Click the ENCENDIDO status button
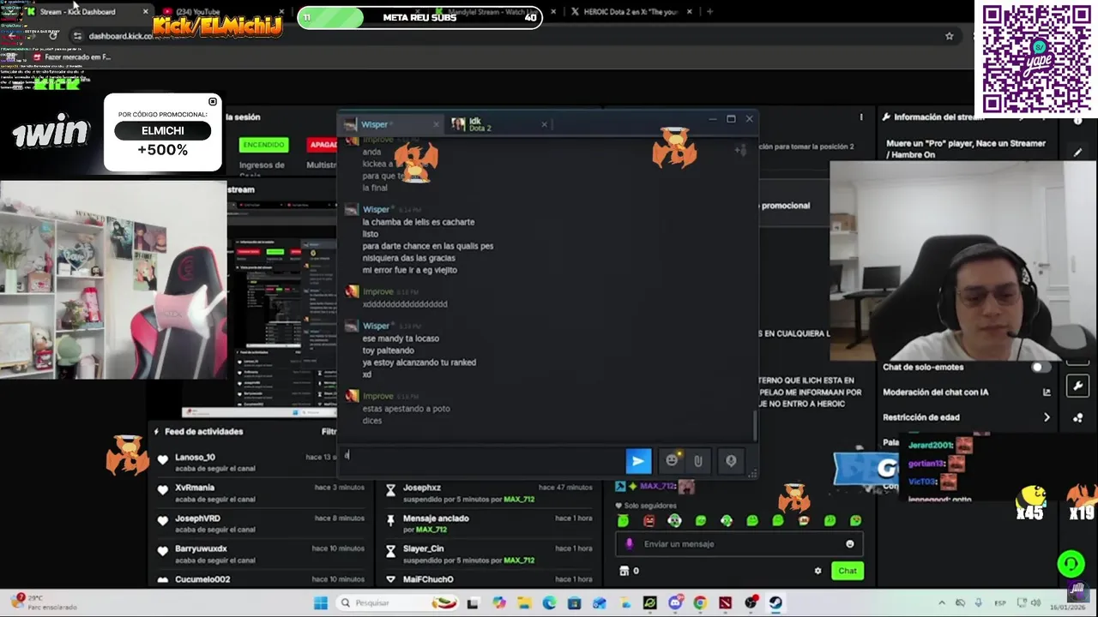Viewport: 1098px width, 617px height. coord(263,144)
